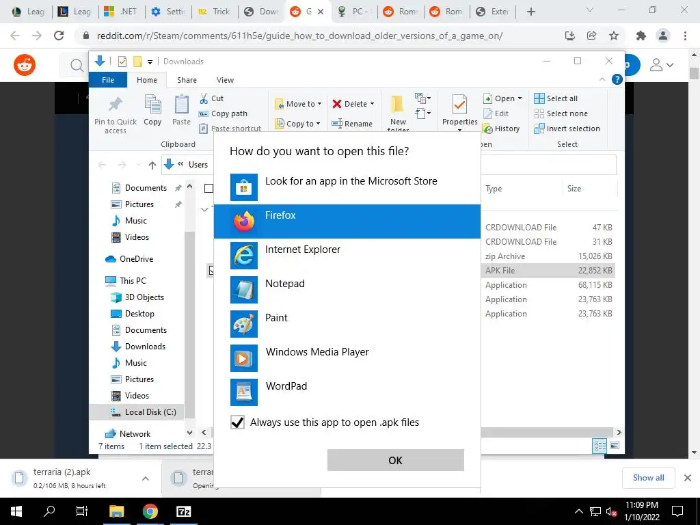The height and width of the screenshot is (525, 700).
Task: Click Copy path in Clipboard group
Action: (x=224, y=113)
